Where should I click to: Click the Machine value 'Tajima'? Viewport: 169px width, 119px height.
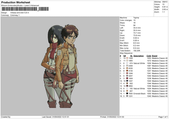[x=136, y=18]
